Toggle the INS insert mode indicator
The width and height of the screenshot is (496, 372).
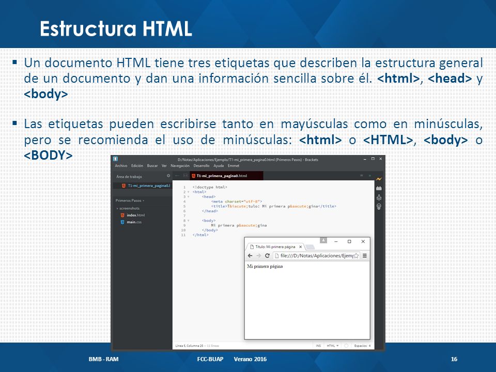pyautogui.click(x=318, y=346)
